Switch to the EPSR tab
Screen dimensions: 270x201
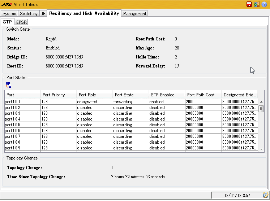pyautogui.click(x=22, y=22)
